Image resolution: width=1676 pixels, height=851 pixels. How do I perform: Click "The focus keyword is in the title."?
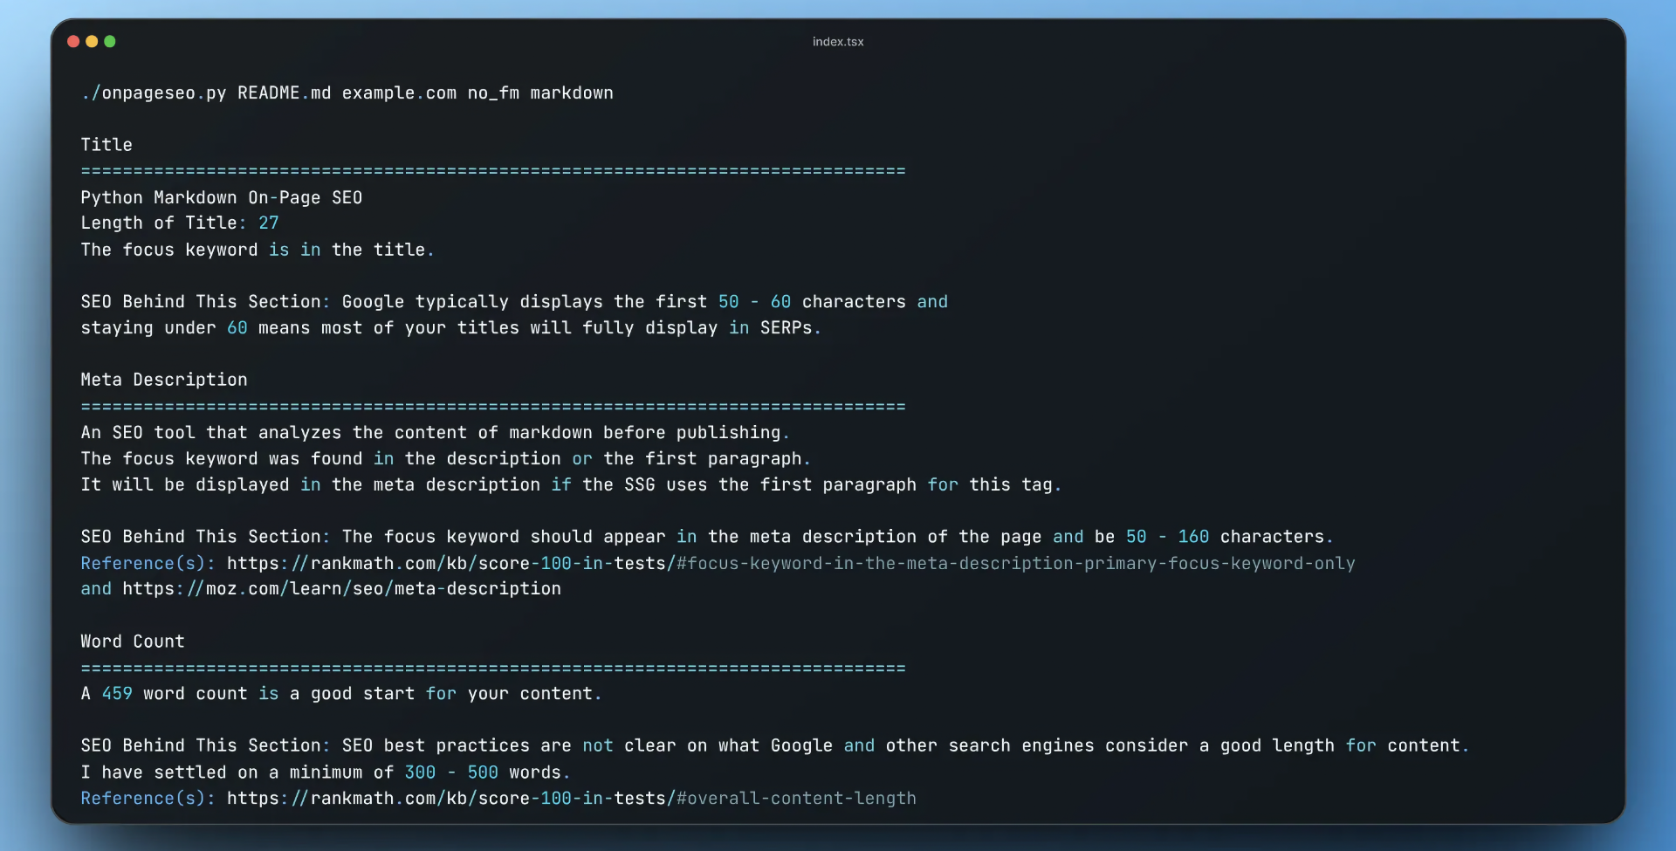[258, 250]
